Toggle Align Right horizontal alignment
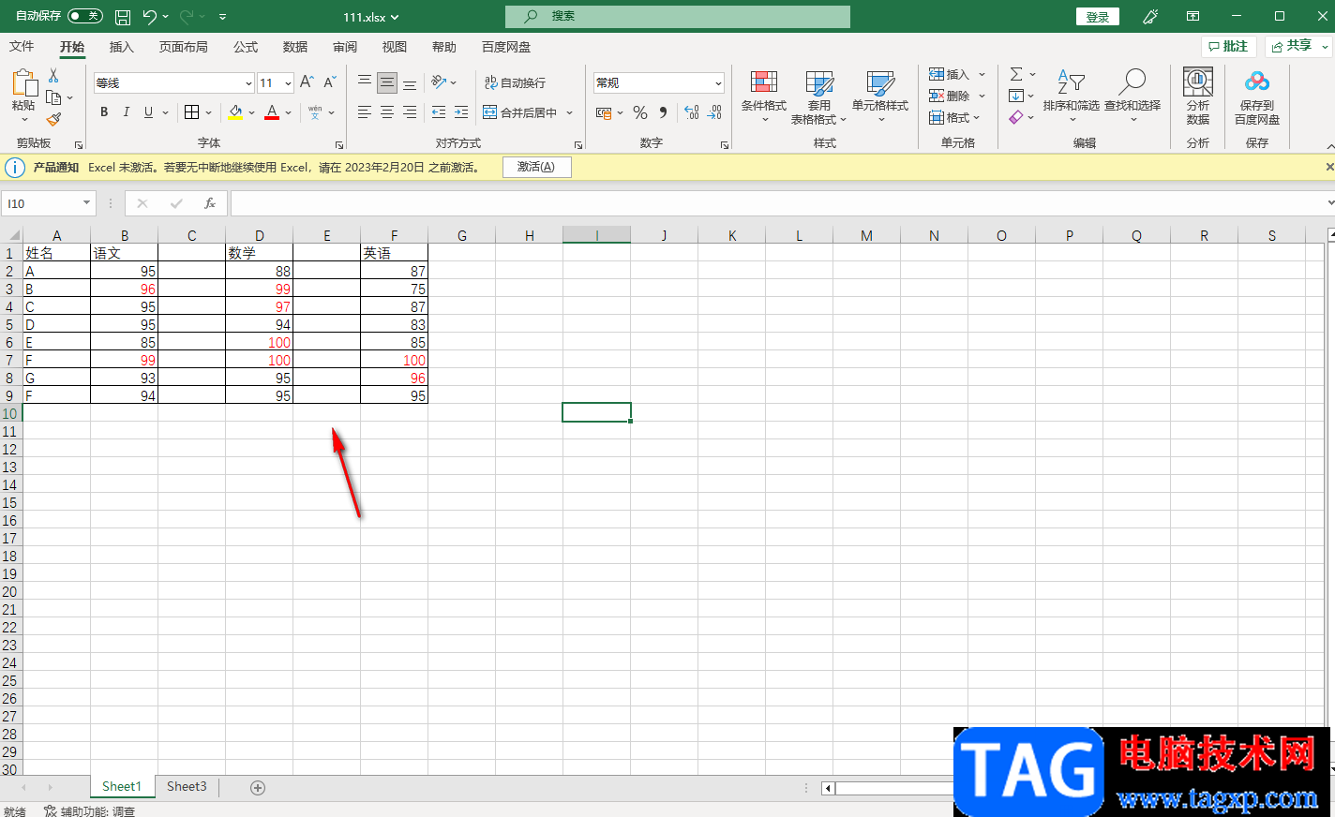The height and width of the screenshot is (817, 1335). [x=410, y=112]
